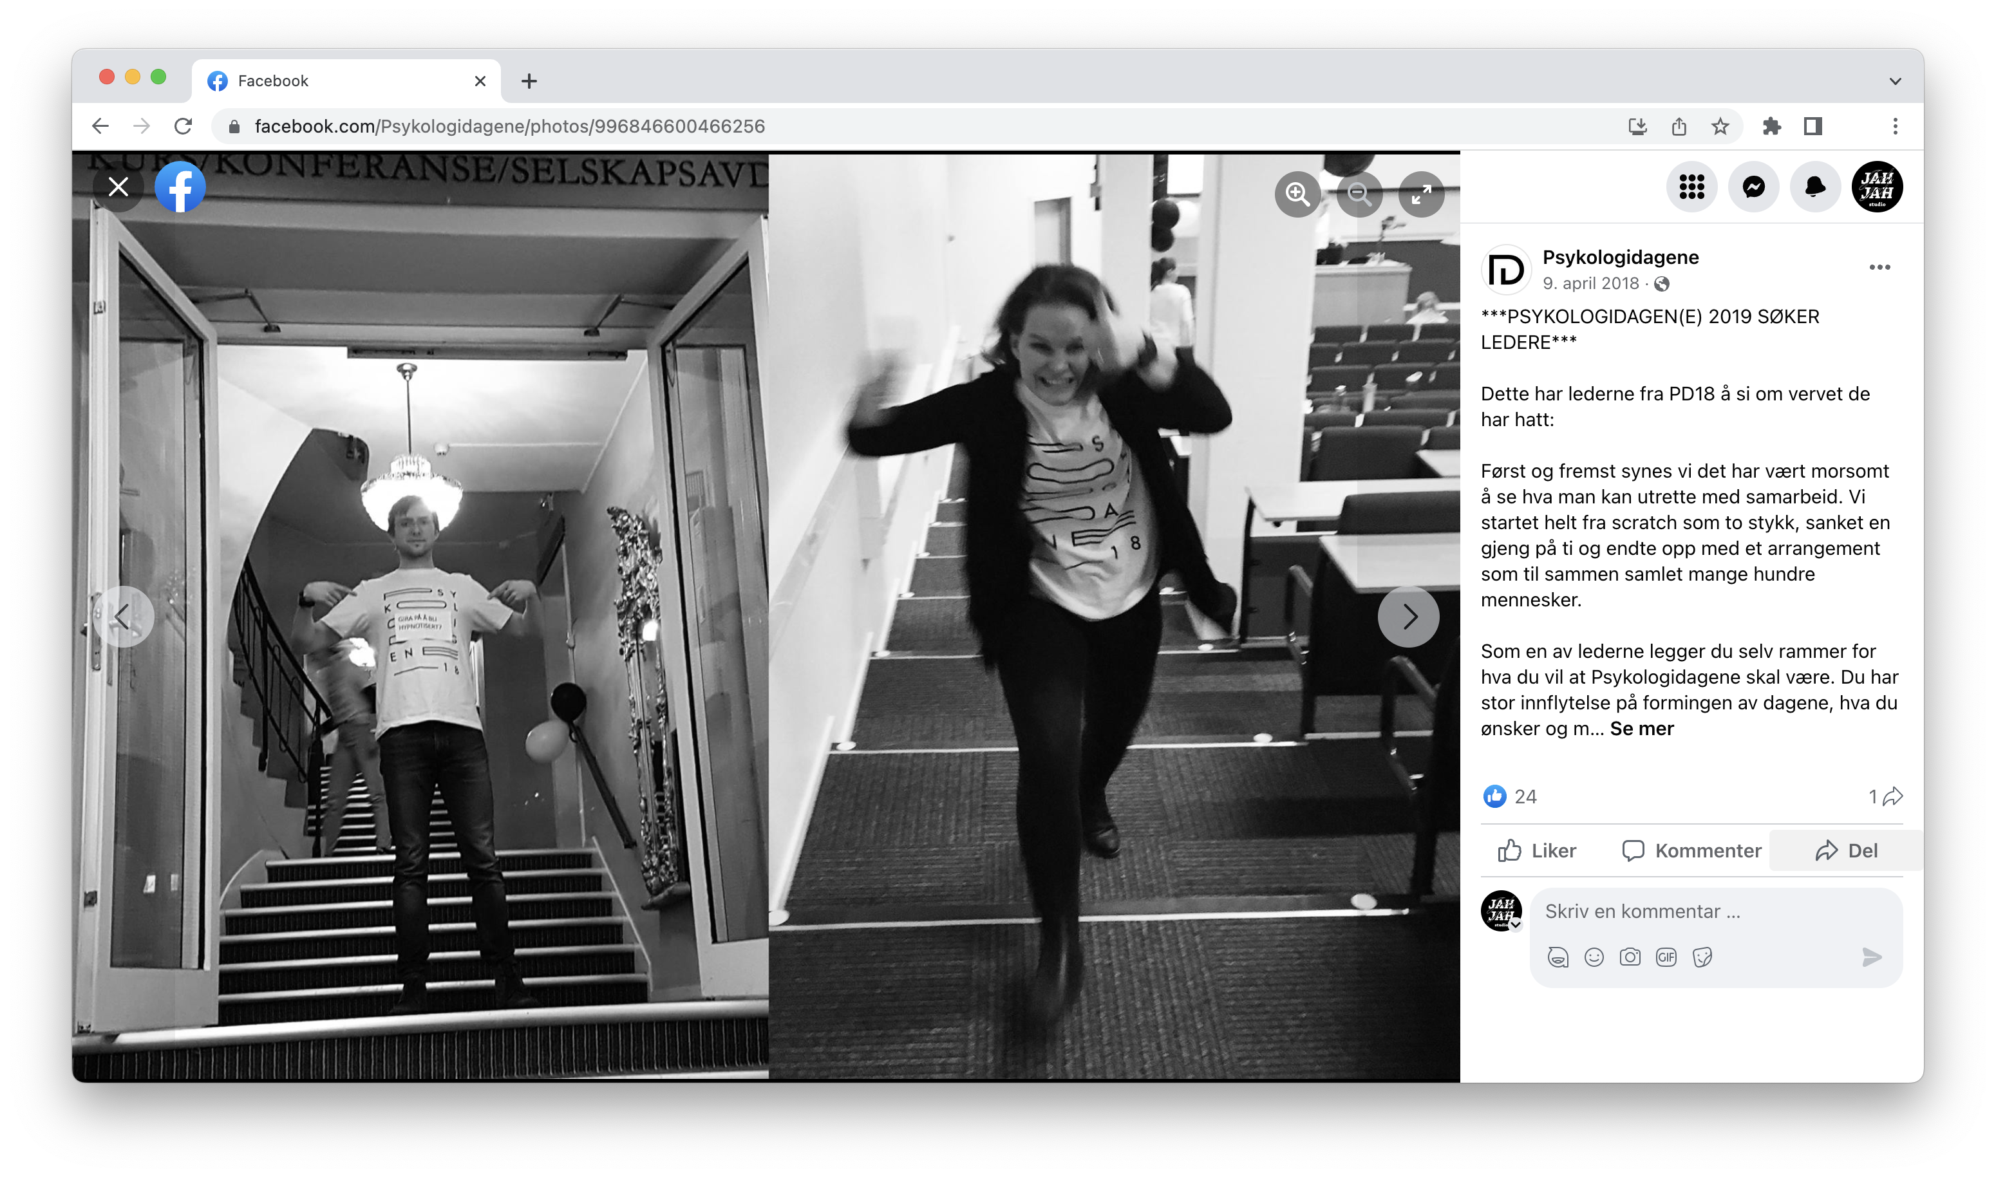Switch commenting identity via avatar arrow
The width and height of the screenshot is (1996, 1178).
click(1516, 925)
